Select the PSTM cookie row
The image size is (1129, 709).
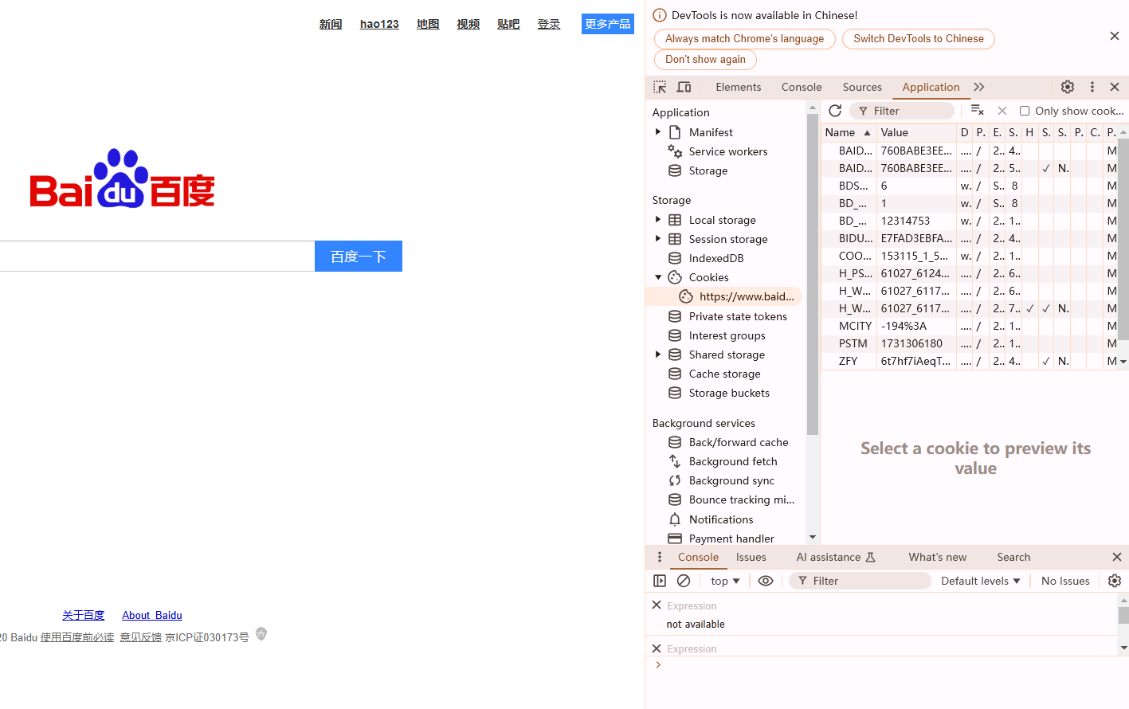970,343
